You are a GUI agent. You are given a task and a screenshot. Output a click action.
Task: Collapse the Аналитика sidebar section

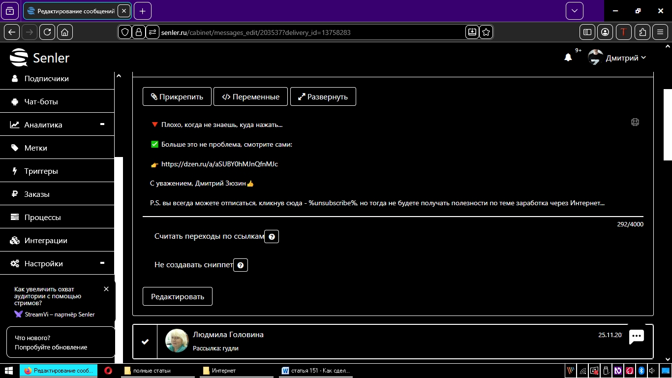tap(102, 125)
